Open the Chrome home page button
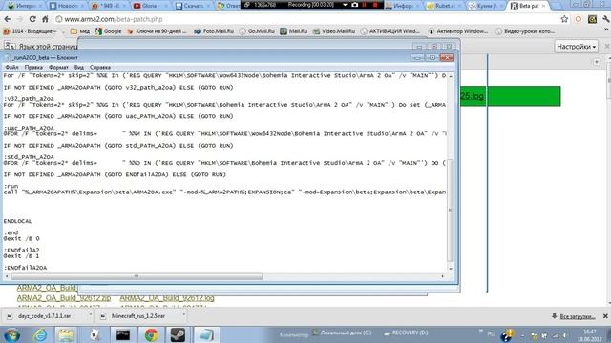611x343 pixels. coord(45,19)
